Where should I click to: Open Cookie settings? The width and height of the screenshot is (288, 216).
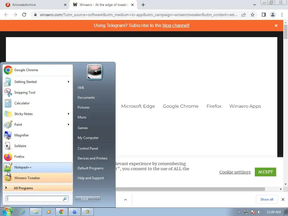pos(235,172)
